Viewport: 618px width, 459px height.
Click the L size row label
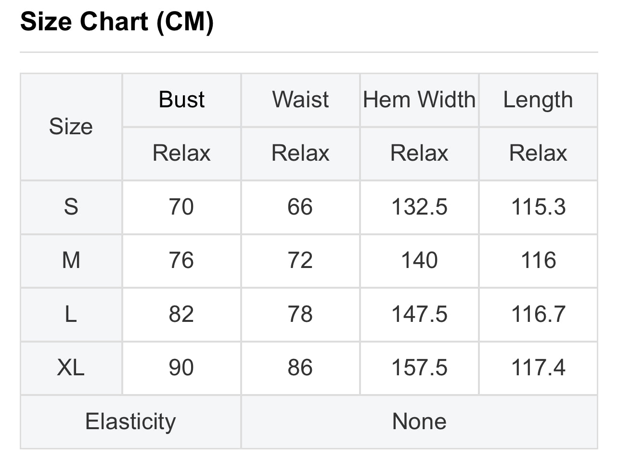point(71,315)
